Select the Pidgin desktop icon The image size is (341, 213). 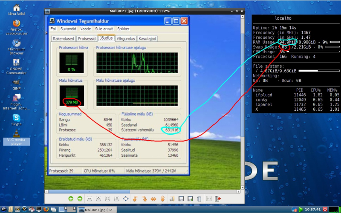pos(17,102)
